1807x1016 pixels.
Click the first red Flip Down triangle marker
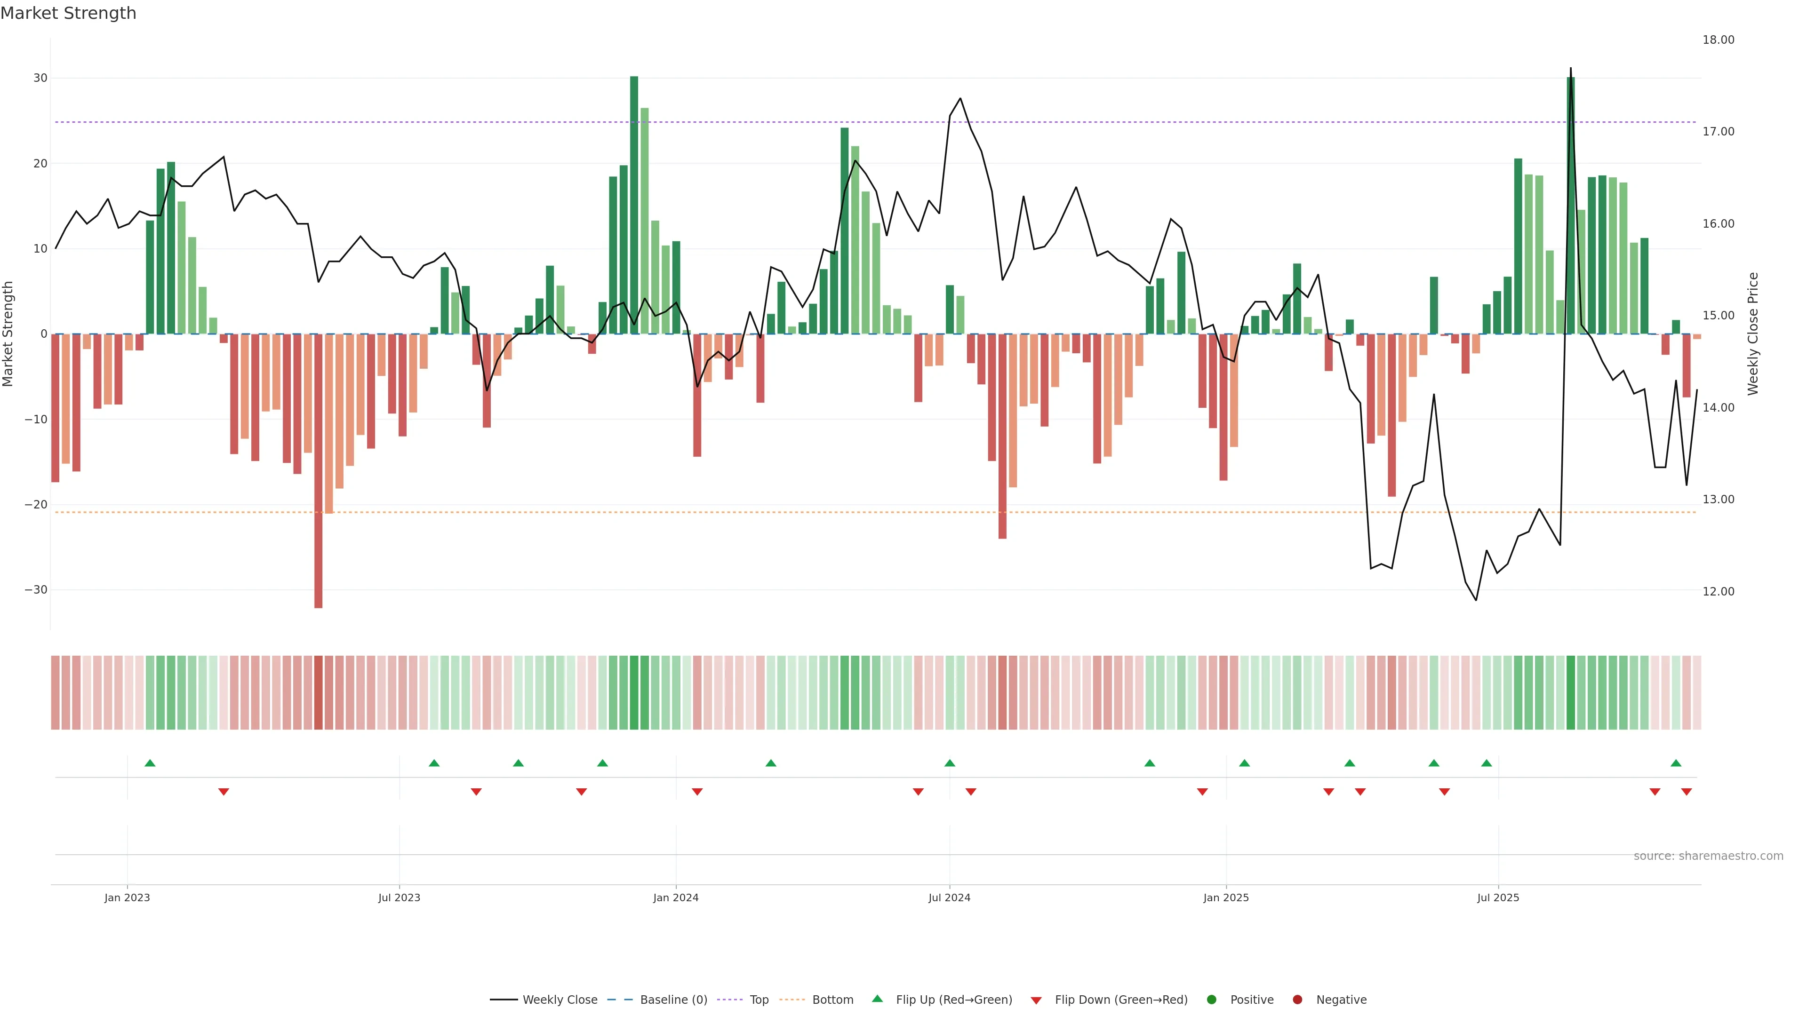(x=223, y=792)
